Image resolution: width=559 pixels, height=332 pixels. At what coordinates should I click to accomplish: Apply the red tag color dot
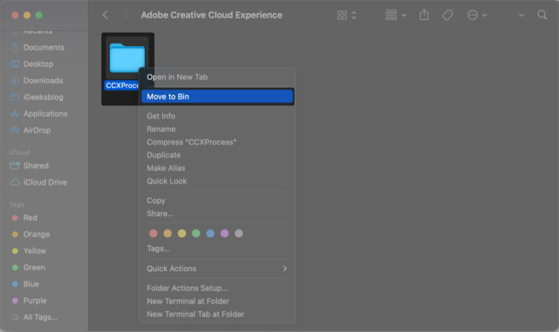coord(153,233)
